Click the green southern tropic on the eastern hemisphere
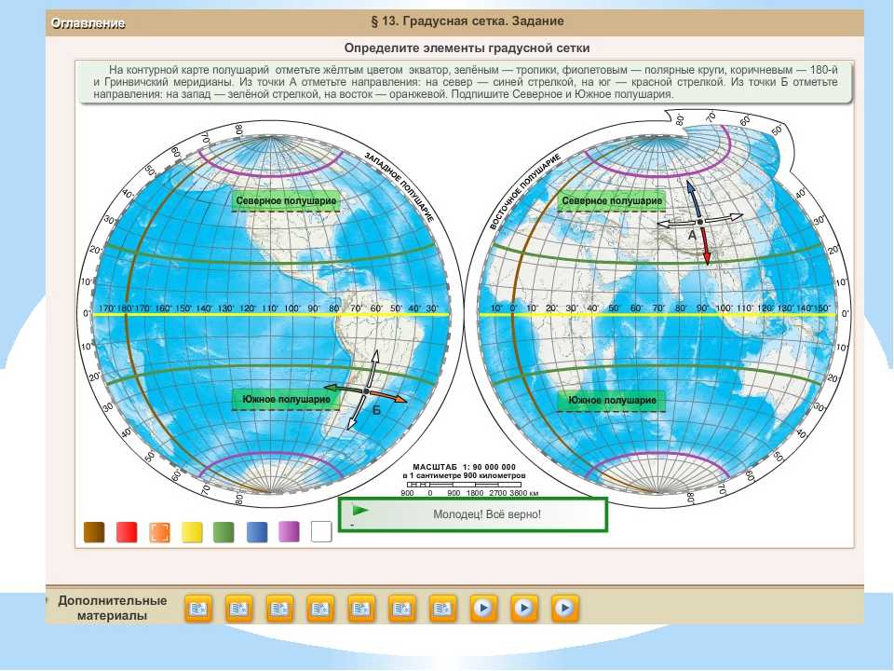 657,367
